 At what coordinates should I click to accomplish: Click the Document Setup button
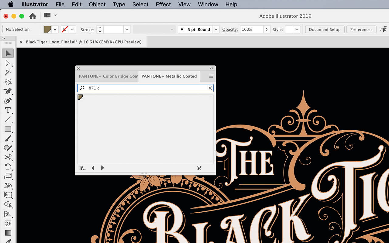pyautogui.click(x=325, y=29)
